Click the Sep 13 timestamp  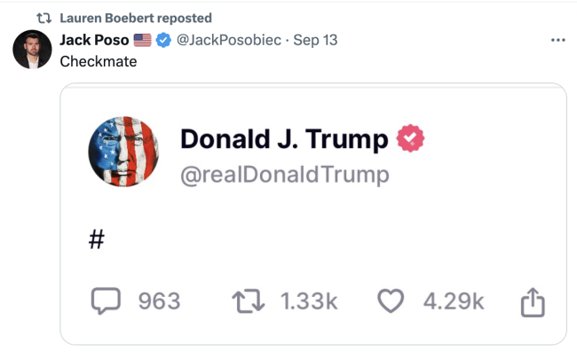(x=315, y=40)
